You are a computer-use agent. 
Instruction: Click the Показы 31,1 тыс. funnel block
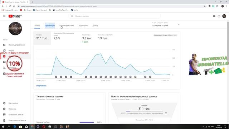144,110
